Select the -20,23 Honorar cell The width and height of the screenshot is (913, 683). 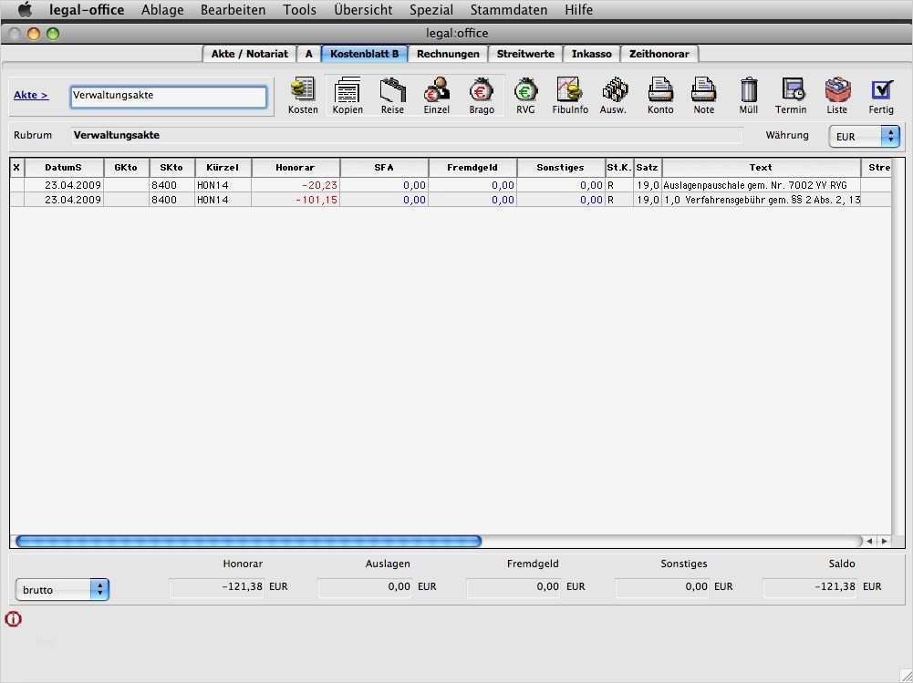[296, 185]
